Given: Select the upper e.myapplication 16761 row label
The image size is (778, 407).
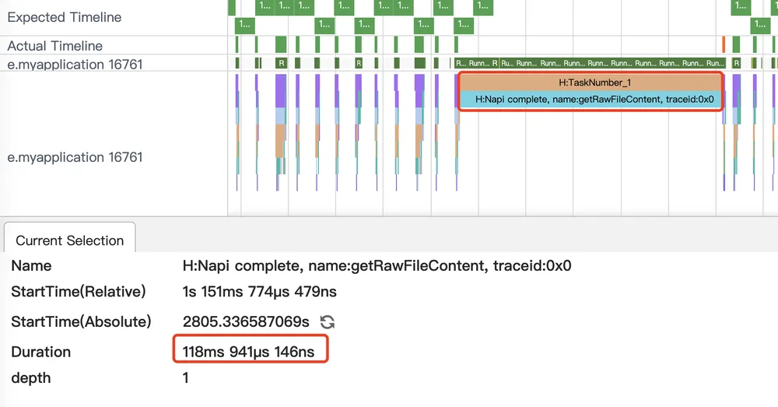Looking at the screenshot, I should pos(75,65).
